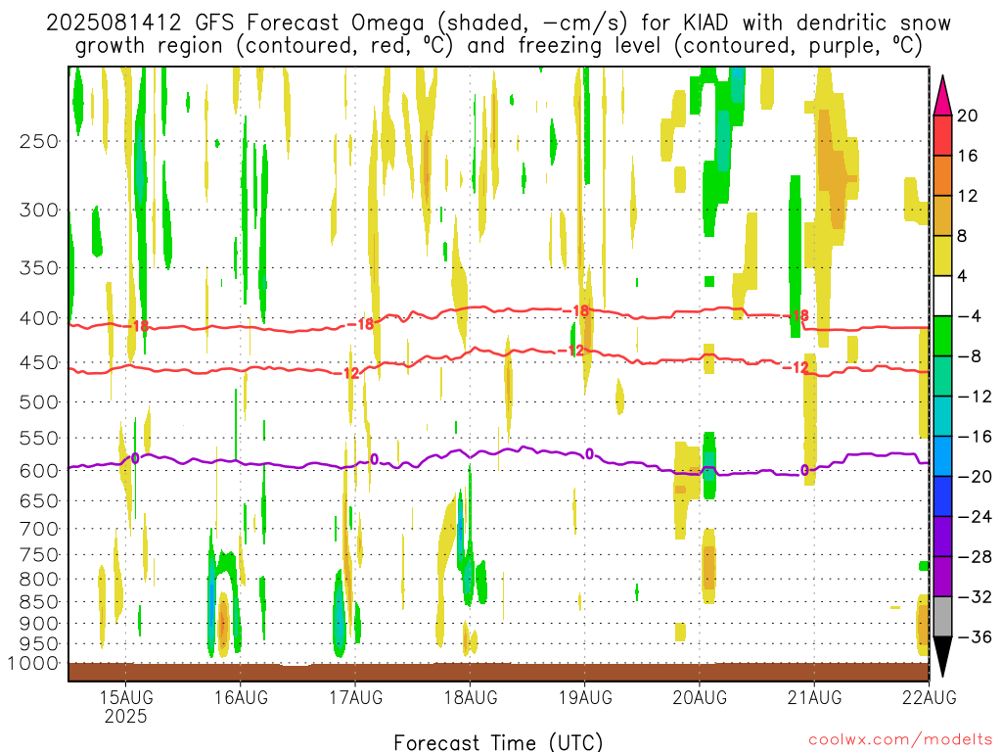This screenshot has width=1002, height=752.
Task: Click the colorbar value label -36
Action: [974, 636]
